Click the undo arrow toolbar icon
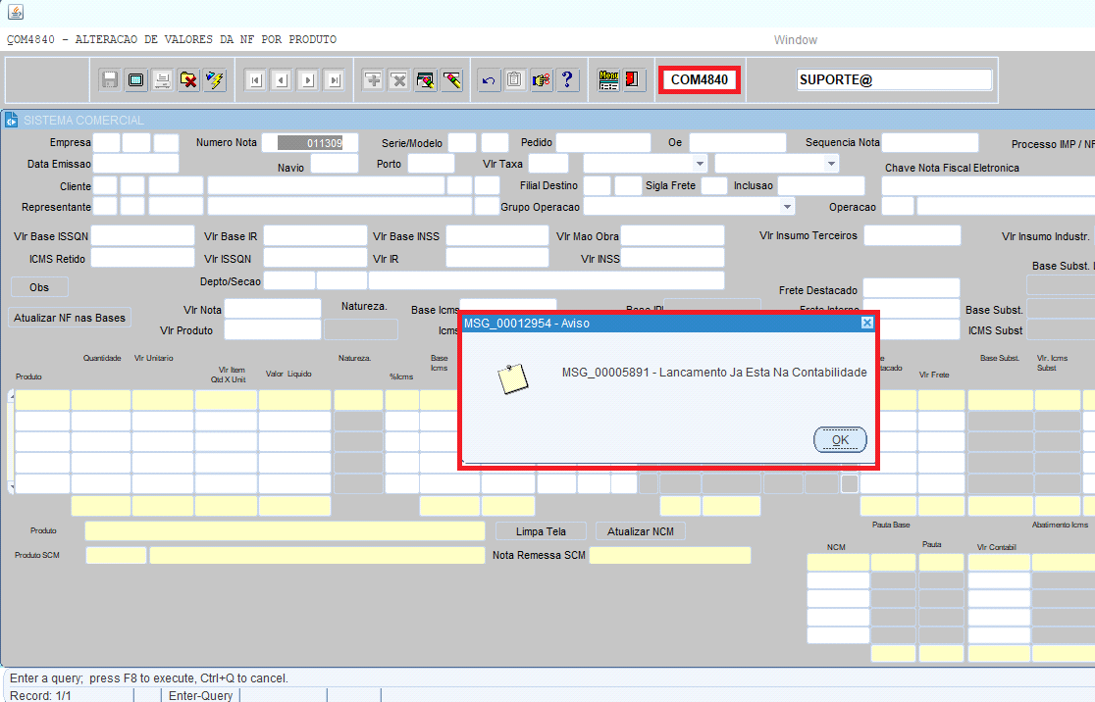This screenshot has width=1095, height=702. [489, 80]
